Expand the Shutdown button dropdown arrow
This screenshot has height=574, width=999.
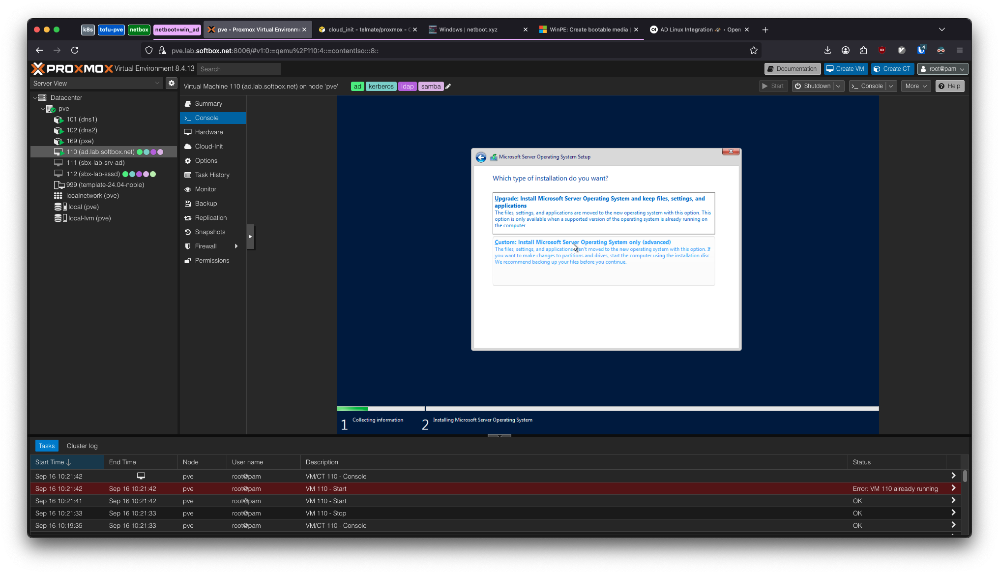click(838, 86)
